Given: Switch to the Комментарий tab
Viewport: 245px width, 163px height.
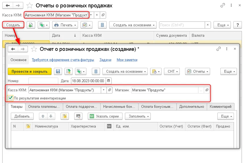Looking at the screenshot, I should (x=220, y=107).
